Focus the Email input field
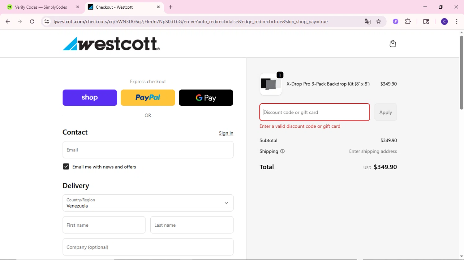Viewport: 464px width, 260px height. [x=148, y=150]
